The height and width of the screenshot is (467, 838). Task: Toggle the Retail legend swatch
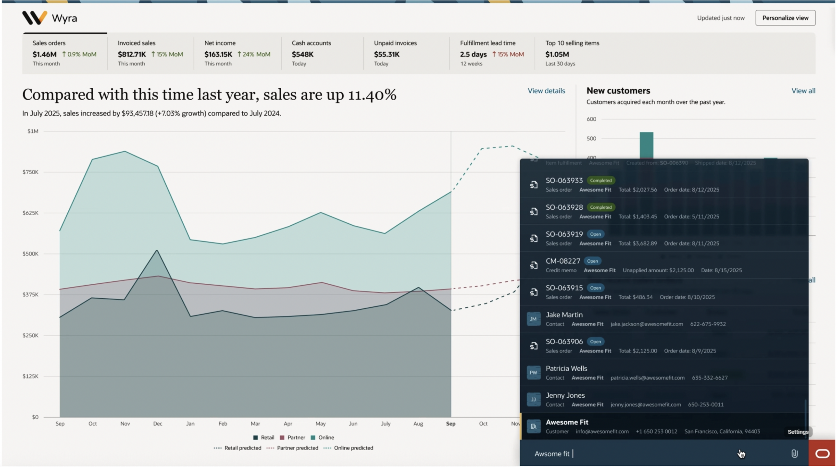click(x=256, y=438)
